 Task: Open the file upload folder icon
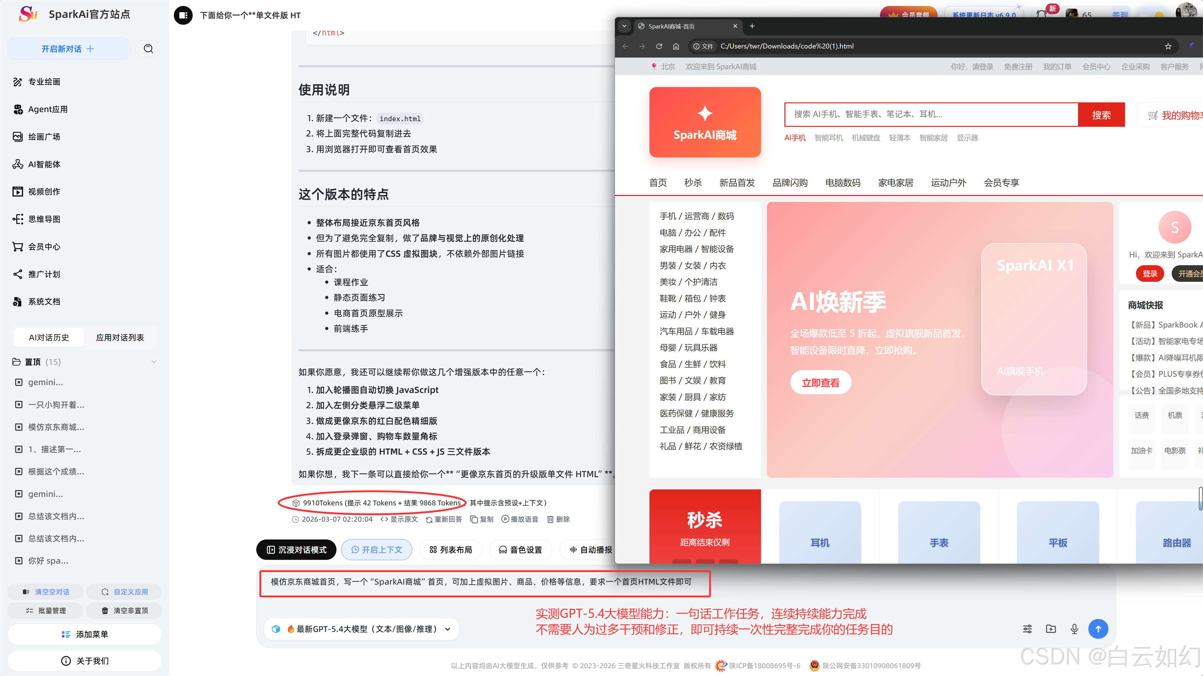[1051, 629]
